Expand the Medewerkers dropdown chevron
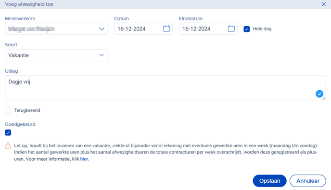Image resolution: width=331 pixels, height=190 pixels. click(x=102, y=29)
